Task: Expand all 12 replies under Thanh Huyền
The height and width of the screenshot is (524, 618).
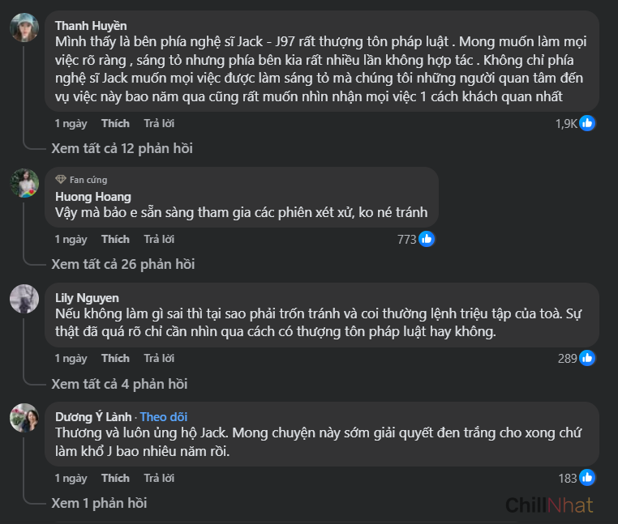Action: click(122, 148)
